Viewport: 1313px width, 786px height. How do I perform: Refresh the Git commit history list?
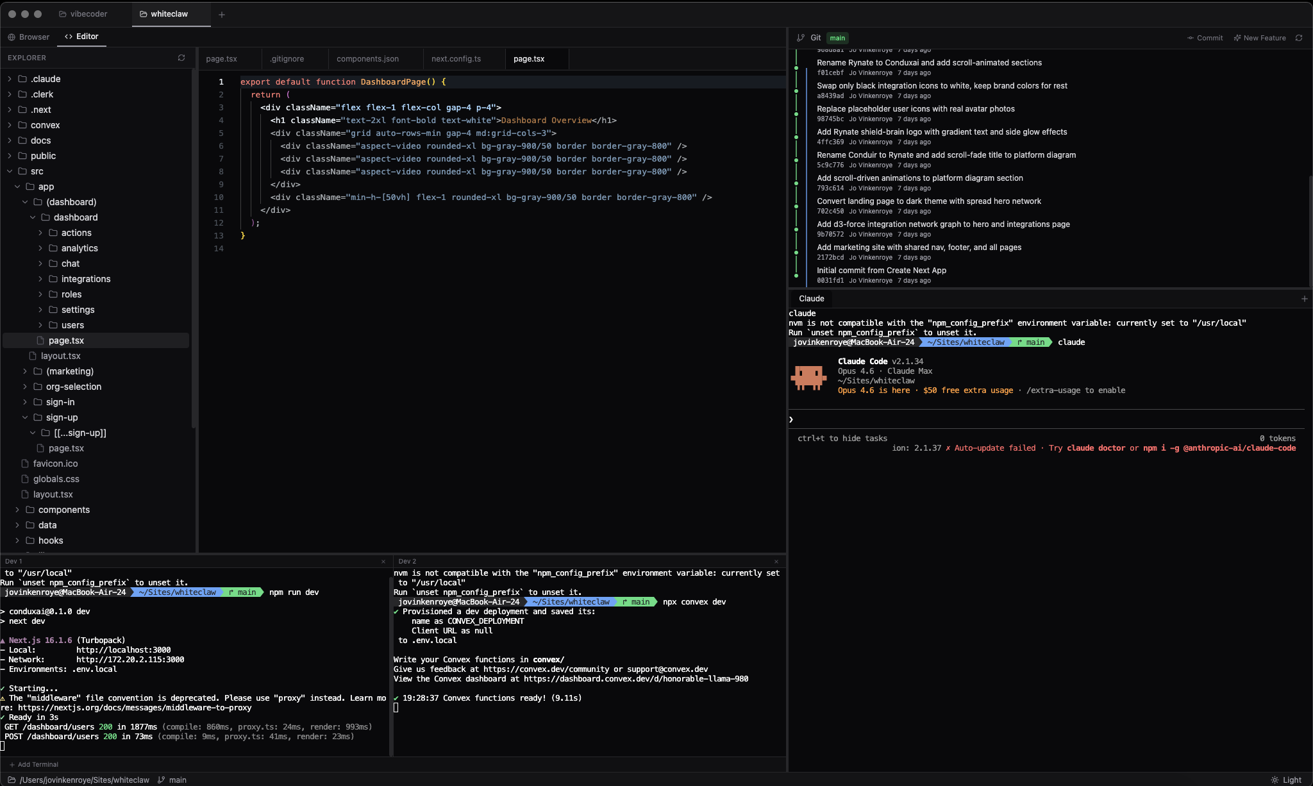coord(1299,38)
